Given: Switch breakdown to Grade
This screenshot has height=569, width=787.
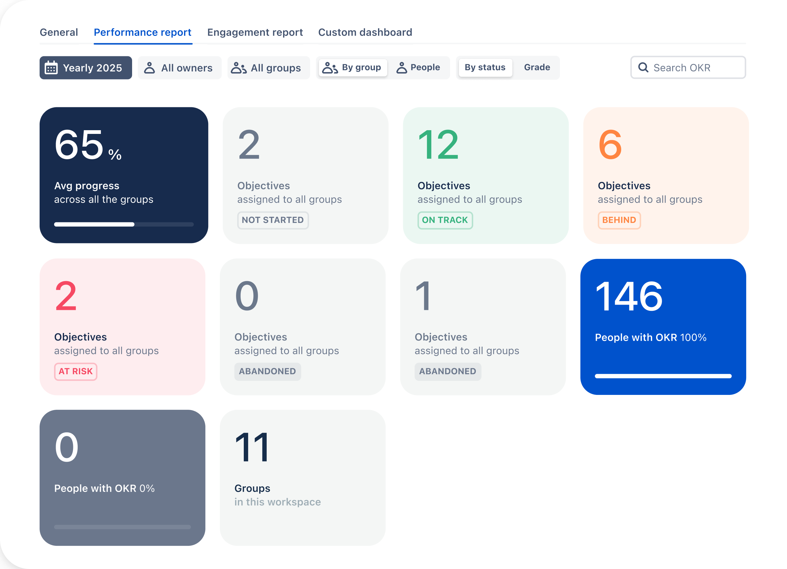Looking at the screenshot, I should tap(537, 67).
